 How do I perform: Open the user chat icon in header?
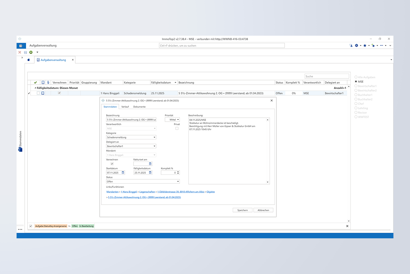(351, 46)
